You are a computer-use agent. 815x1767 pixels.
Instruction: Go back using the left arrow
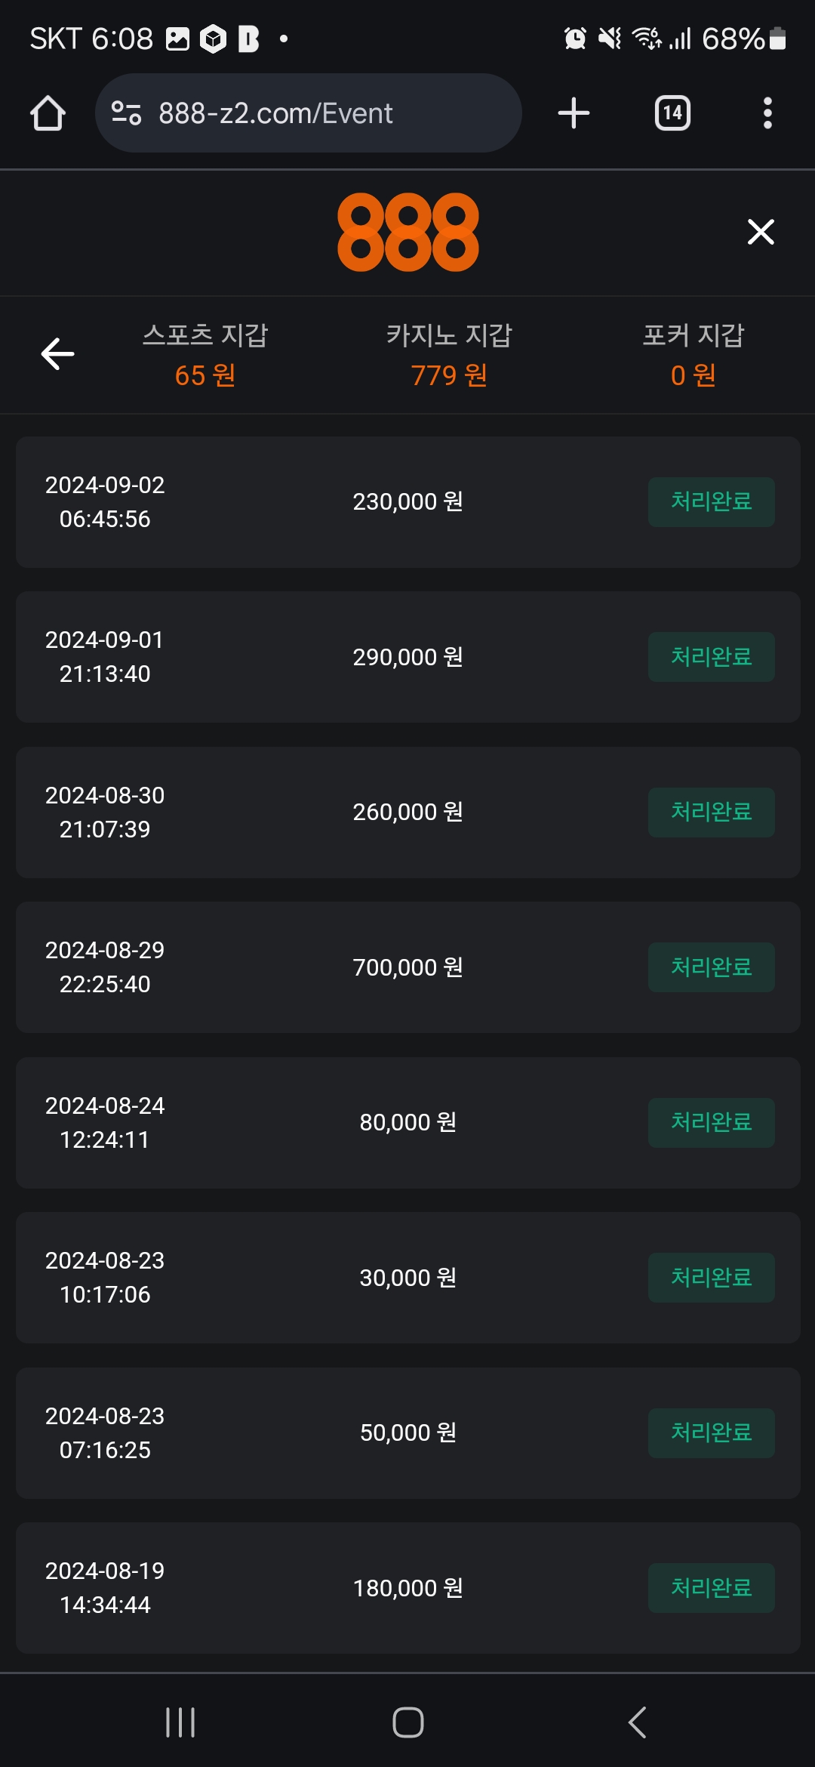point(57,353)
